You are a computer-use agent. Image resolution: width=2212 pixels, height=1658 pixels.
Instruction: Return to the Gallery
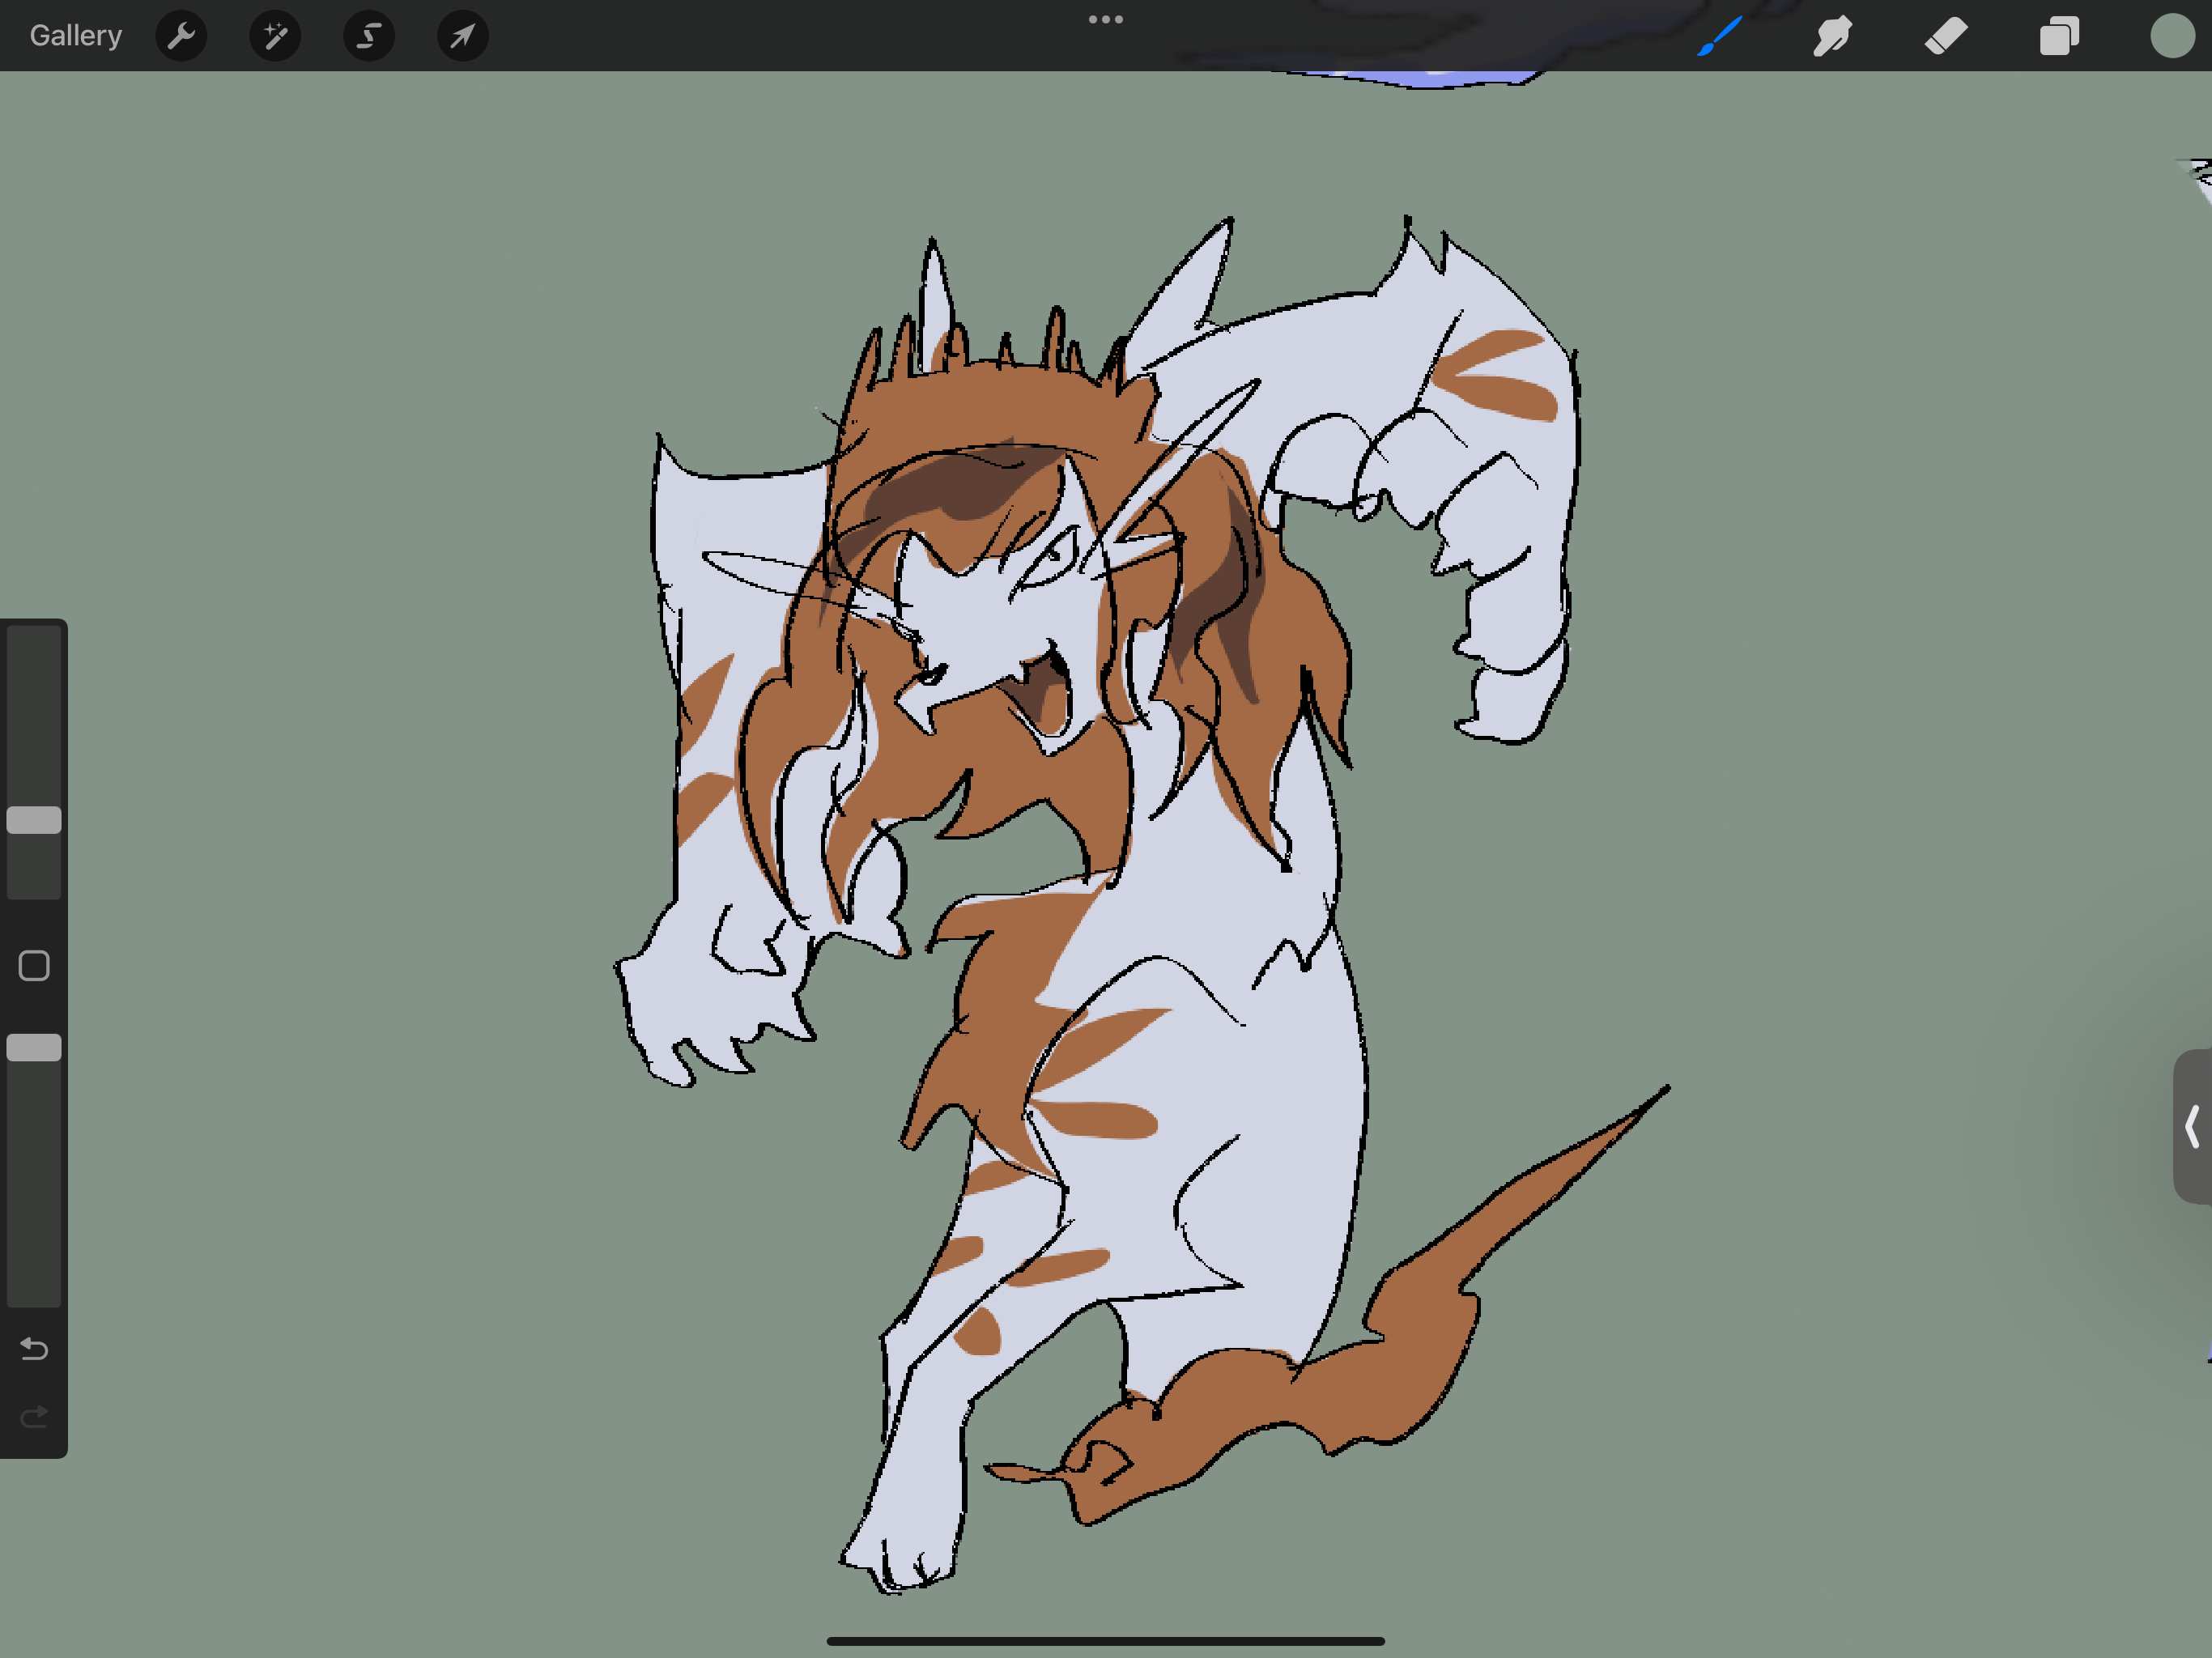click(76, 36)
